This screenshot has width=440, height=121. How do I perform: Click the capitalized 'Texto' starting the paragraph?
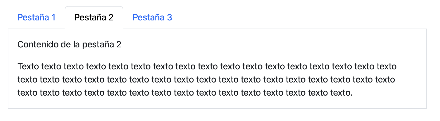pyautogui.click(x=28, y=67)
